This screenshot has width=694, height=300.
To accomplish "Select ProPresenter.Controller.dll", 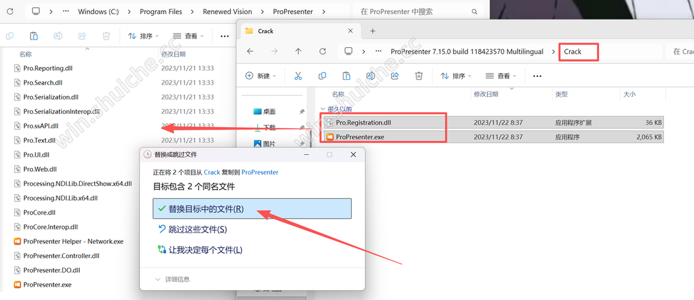I will tap(61, 256).
